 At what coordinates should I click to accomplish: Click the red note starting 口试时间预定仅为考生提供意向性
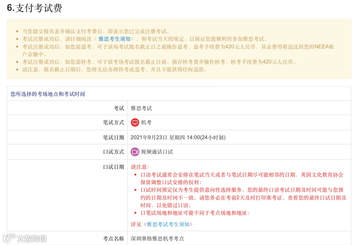coord(243,198)
